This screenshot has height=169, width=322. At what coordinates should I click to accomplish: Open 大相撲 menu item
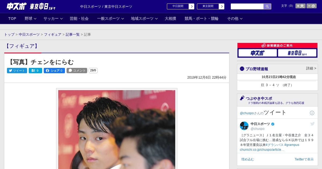coord(170,19)
